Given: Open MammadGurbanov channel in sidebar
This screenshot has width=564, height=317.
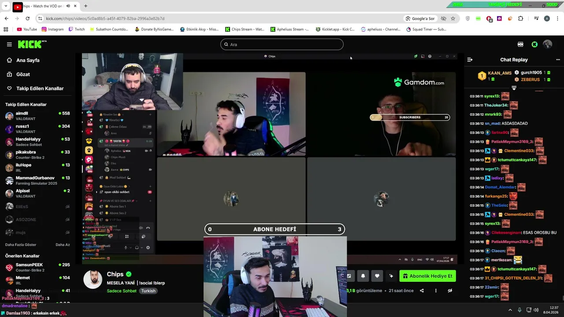Looking at the screenshot, I should [37, 181].
